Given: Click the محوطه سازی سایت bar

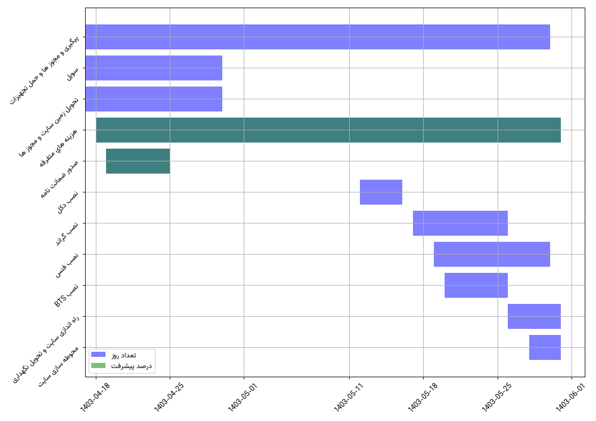Looking at the screenshot, I should tap(545, 347).
